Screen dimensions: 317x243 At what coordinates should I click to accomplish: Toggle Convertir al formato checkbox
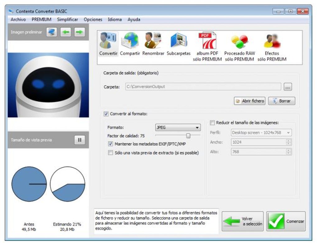[x=106, y=114]
